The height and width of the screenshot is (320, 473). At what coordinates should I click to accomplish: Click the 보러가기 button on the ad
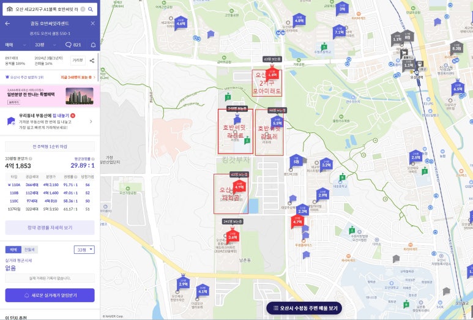click(x=14, y=102)
